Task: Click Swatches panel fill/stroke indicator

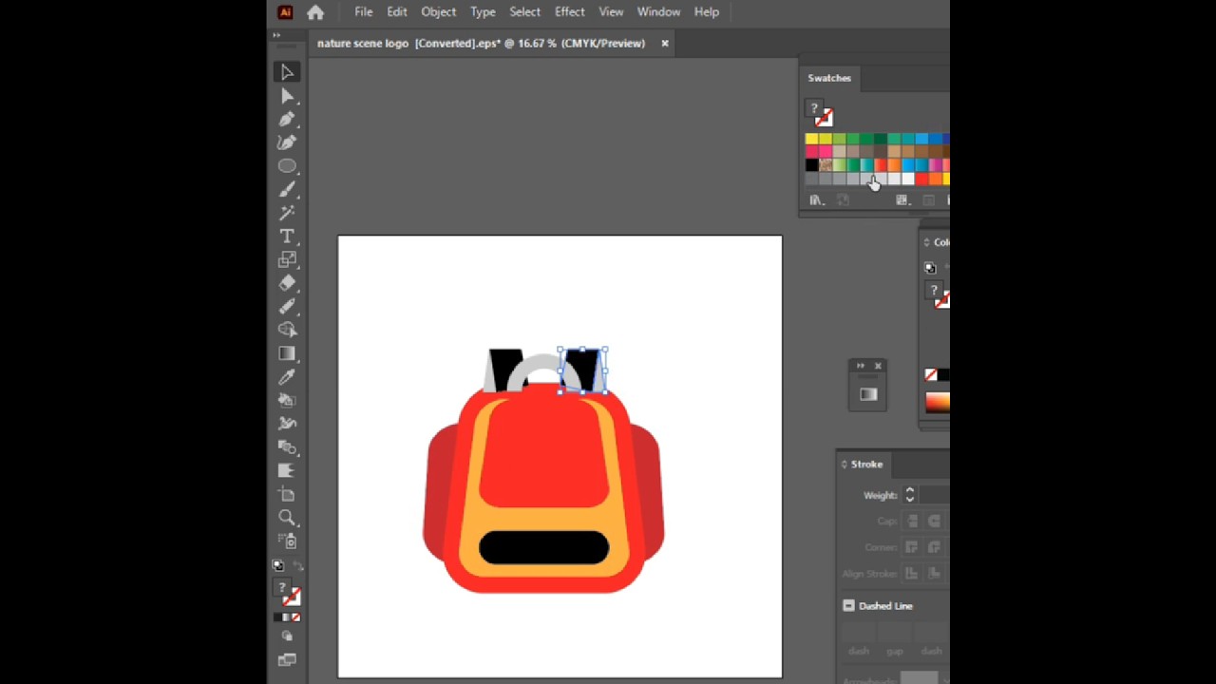Action: click(819, 113)
